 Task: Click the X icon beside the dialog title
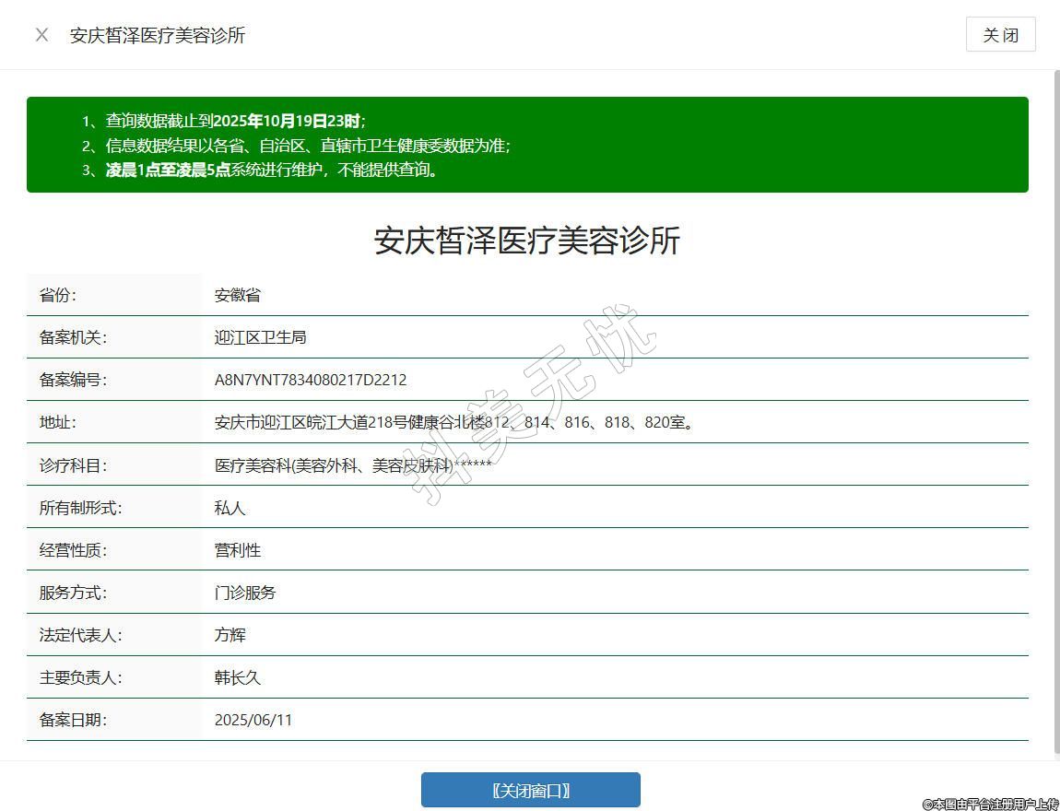pos(41,35)
